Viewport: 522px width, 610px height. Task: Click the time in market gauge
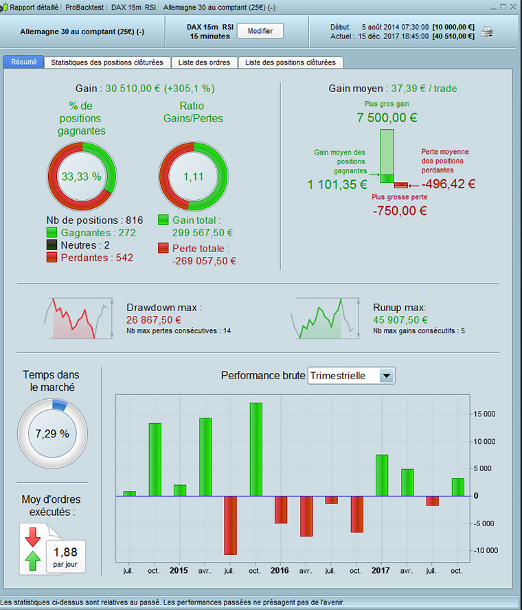pos(52,433)
